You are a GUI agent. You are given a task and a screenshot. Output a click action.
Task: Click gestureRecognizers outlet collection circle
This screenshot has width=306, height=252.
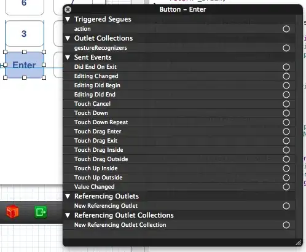(x=286, y=48)
